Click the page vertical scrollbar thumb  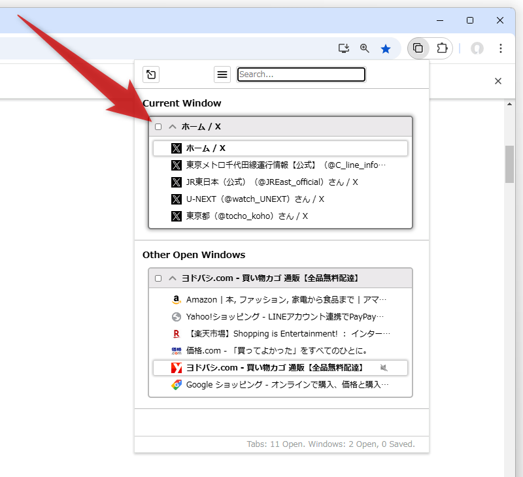[x=509, y=164]
